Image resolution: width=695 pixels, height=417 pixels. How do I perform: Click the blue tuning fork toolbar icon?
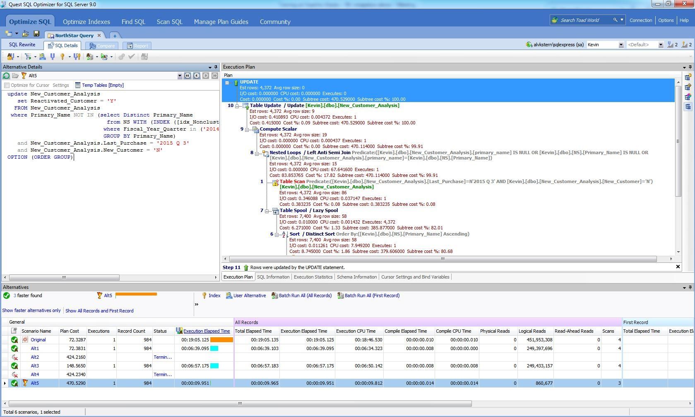(x=52, y=57)
